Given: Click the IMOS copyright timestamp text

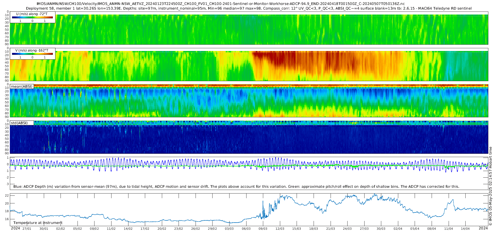Looking at the screenshot, I should [491, 186].
